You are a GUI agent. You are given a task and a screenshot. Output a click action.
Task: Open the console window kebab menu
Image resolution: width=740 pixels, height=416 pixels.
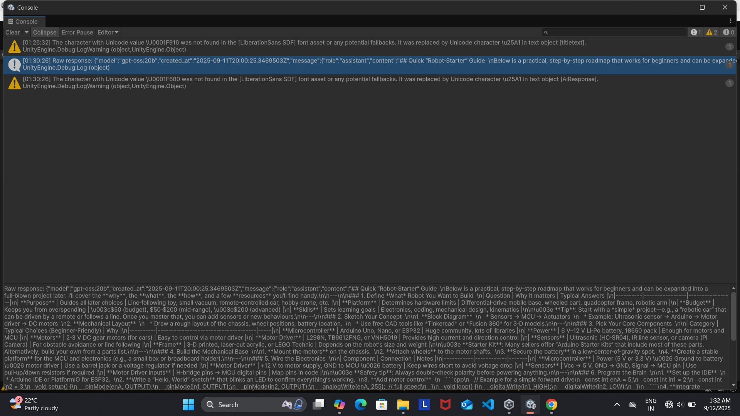[730, 21]
